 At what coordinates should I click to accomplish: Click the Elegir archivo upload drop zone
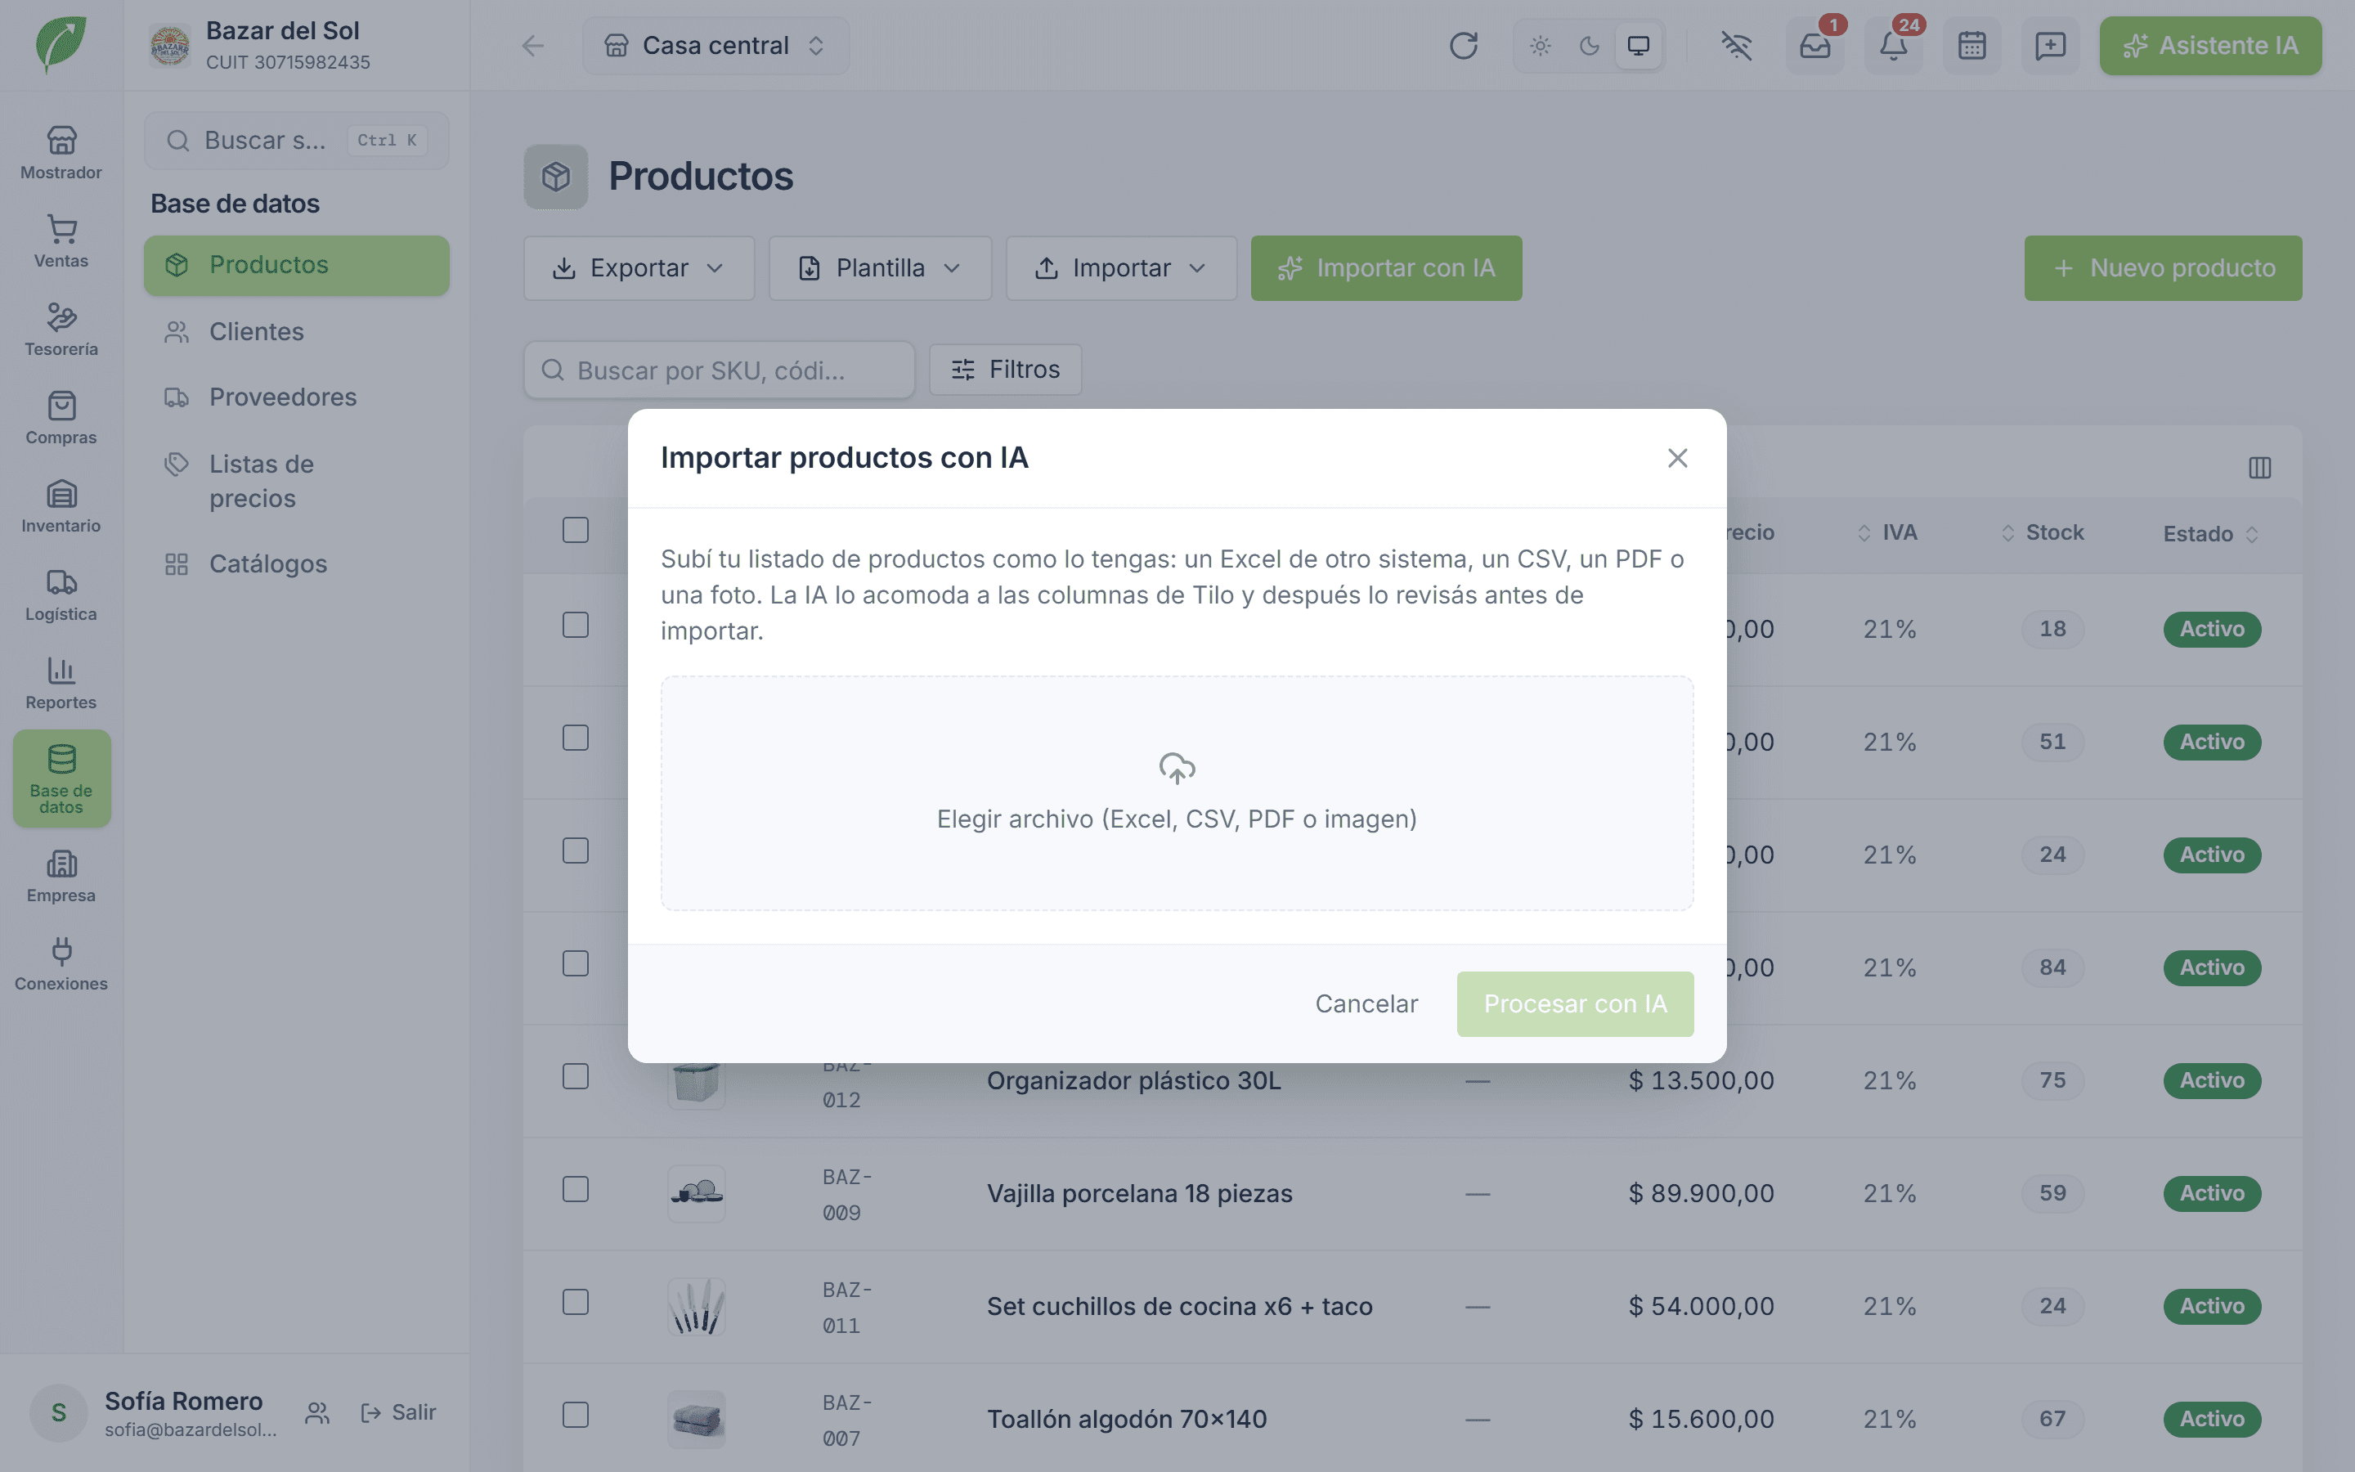click(1177, 793)
